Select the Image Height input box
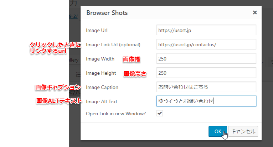Image resolution: width=273 pixels, height=147 pixels. (x=206, y=73)
